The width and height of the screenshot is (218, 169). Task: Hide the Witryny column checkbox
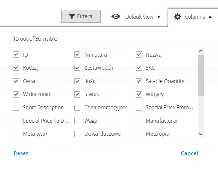pyautogui.click(x=139, y=94)
